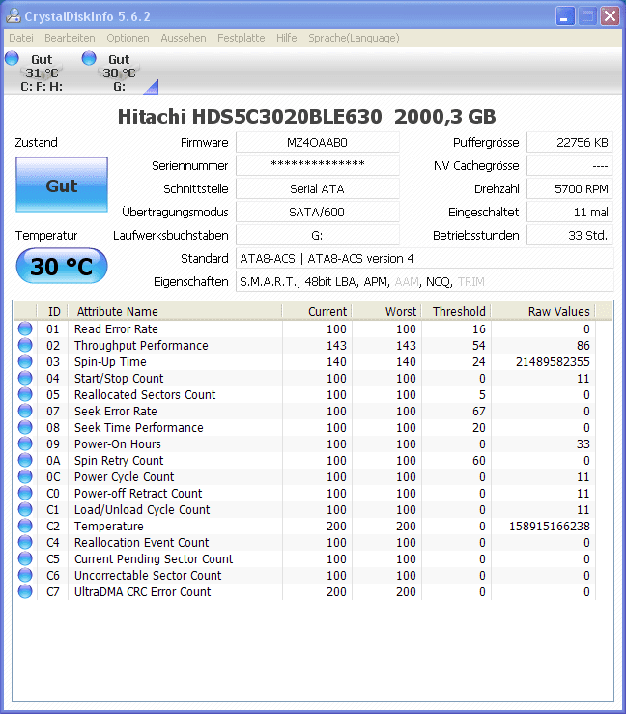The image size is (626, 714).
Task: Close the CrystalDiskInfo window
Action: coord(611,16)
